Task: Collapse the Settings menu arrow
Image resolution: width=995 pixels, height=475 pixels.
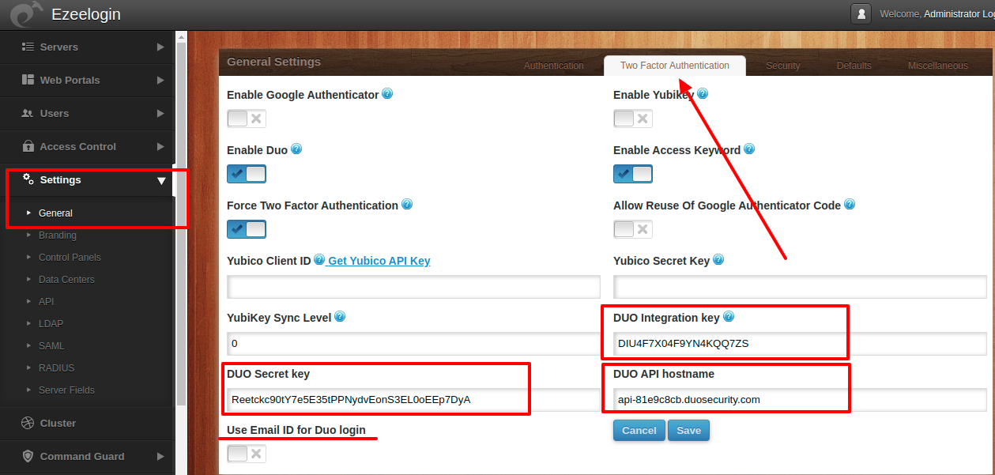Action: [161, 180]
